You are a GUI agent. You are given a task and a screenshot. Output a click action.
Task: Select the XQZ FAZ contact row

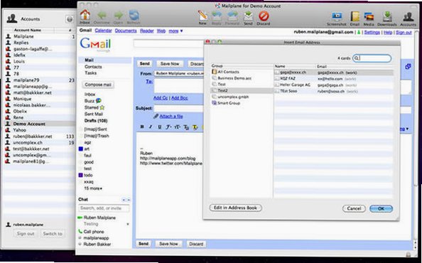[333, 79]
